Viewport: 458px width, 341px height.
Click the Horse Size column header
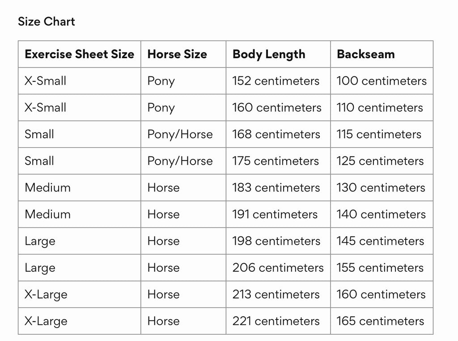[183, 54]
